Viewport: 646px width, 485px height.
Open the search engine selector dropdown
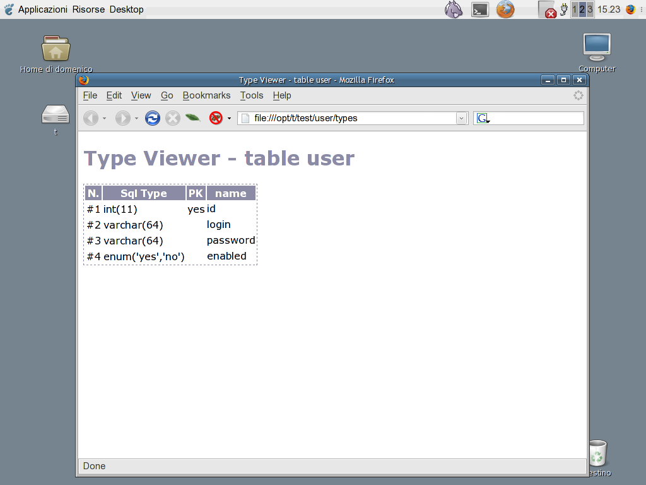pos(483,118)
